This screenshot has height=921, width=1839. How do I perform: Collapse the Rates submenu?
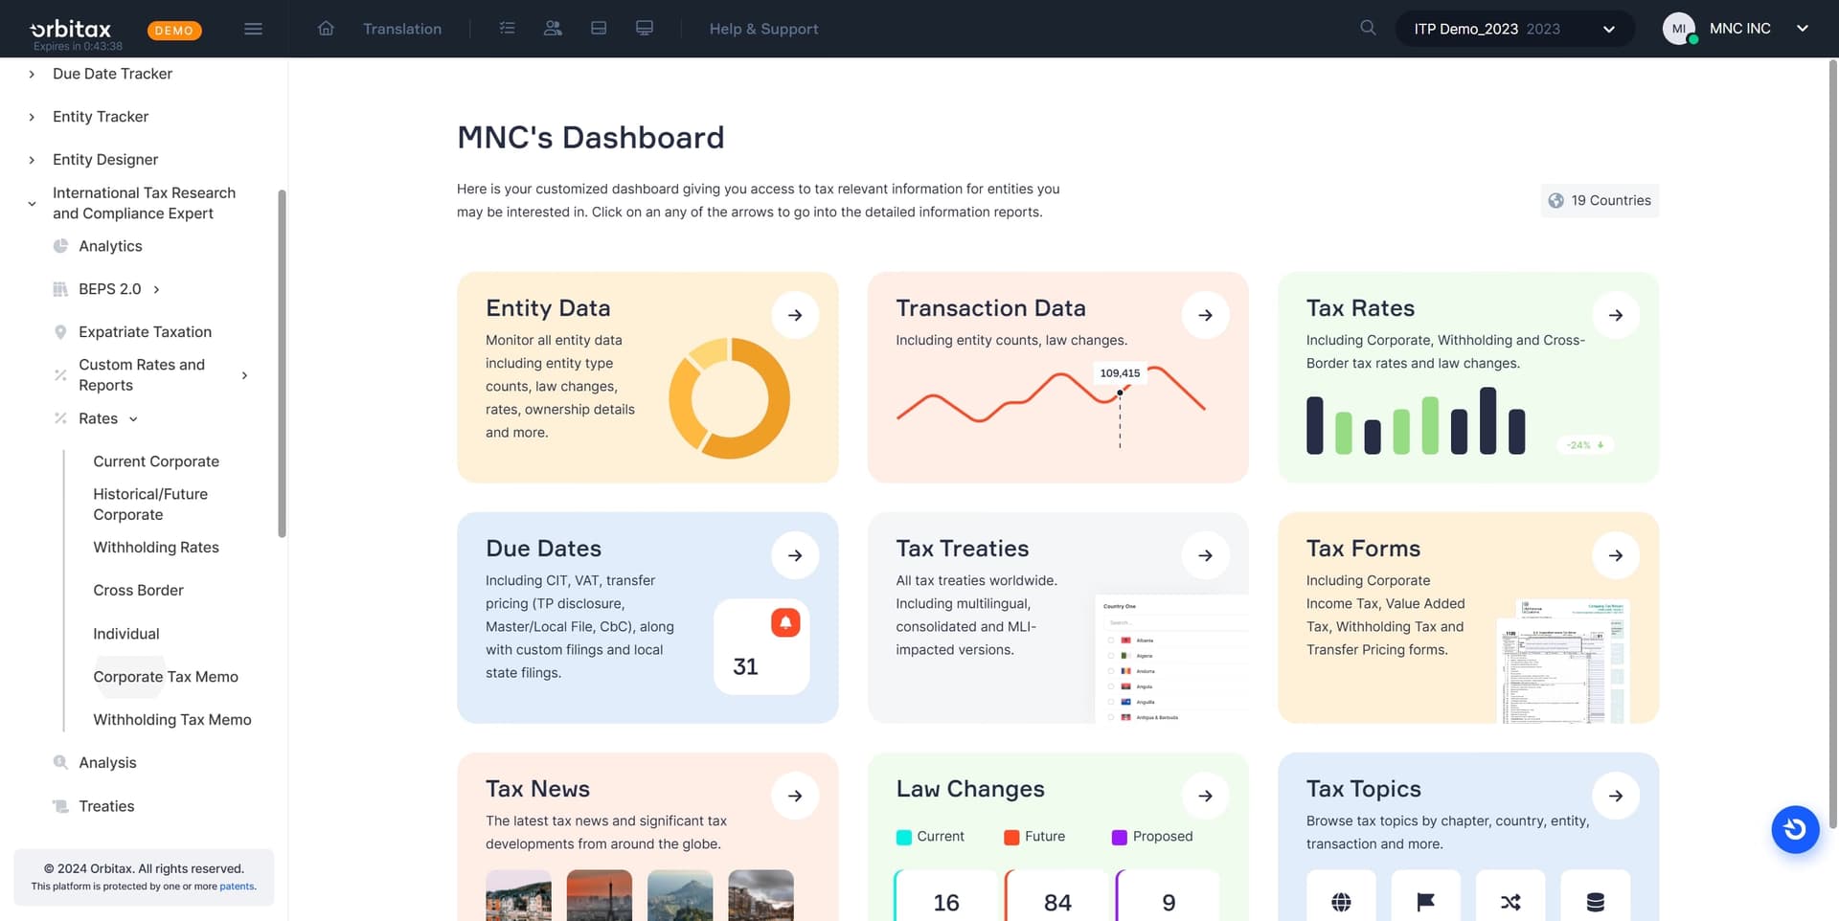[132, 418]
